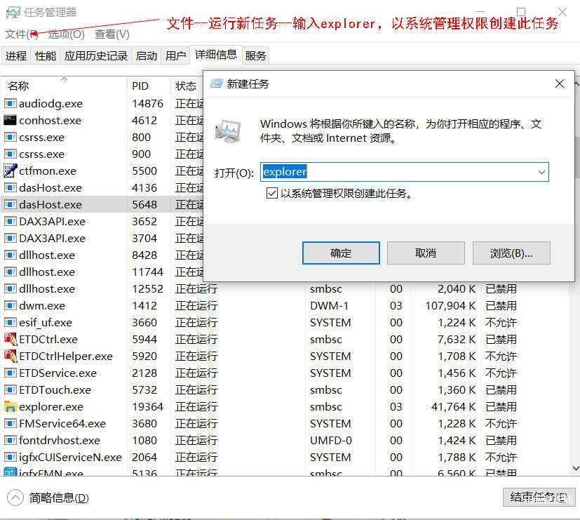Select the dllhost.exe row with PID 11744
580x520 pixels.
[102, 272]
